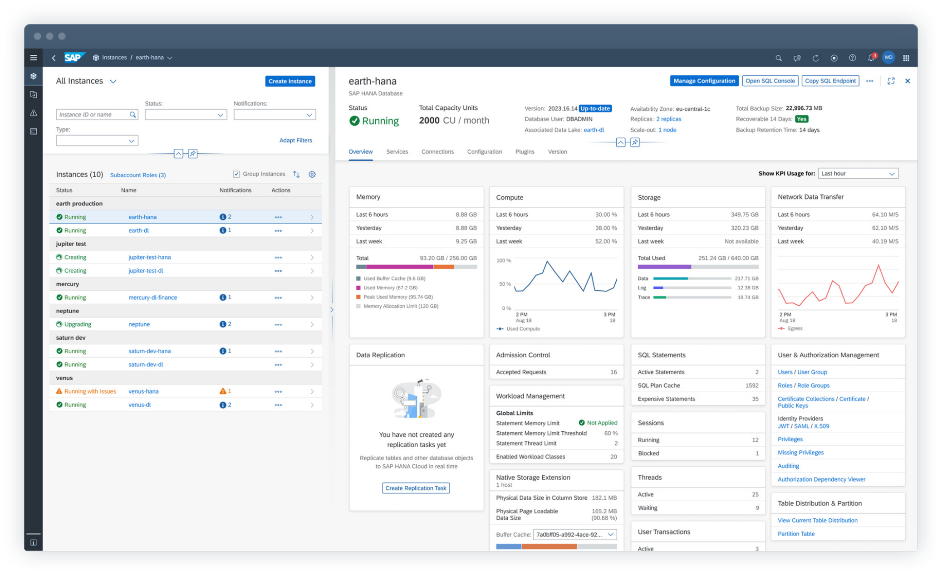Open the product switcher grid icon
The image size is (942, 575).
click(x=906, y=58)
